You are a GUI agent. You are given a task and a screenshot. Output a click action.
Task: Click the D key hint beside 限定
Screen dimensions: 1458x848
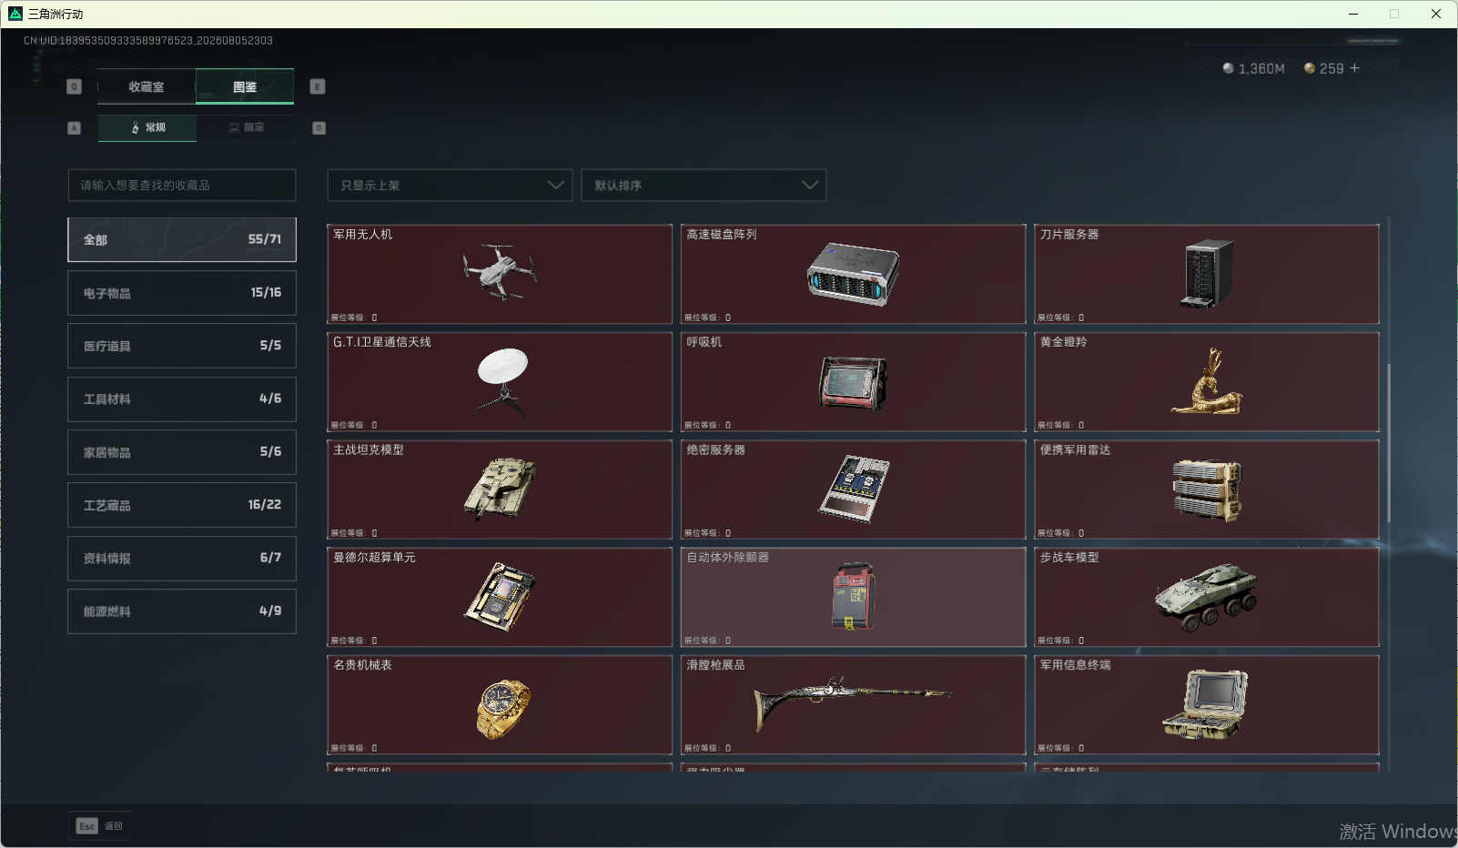click(x=319, y=128)
